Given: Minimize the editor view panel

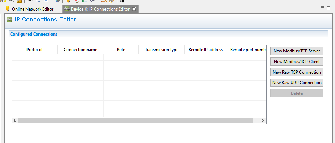Looking at the screenshot, I should point(323,7).
